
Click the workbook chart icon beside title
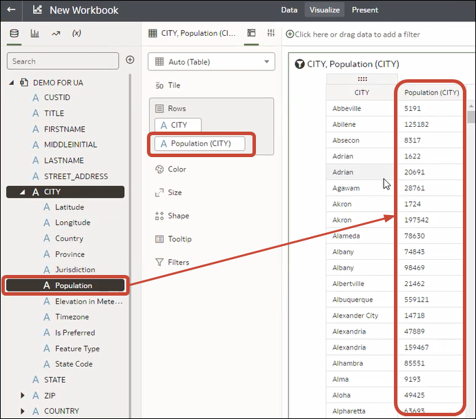click(38, 10)
